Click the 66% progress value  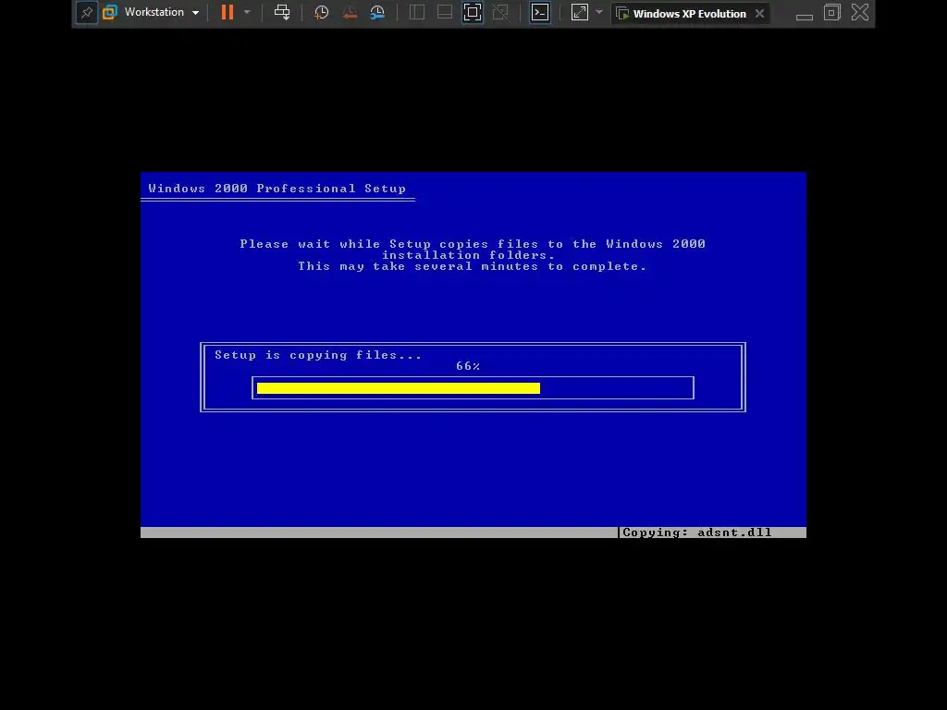click(x=468, y=366)
